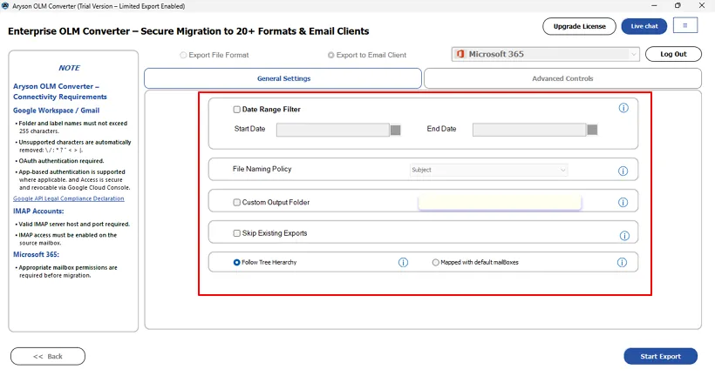Click the info icon for Custom Output Folder
715x376 pixels.
(623, 203)
